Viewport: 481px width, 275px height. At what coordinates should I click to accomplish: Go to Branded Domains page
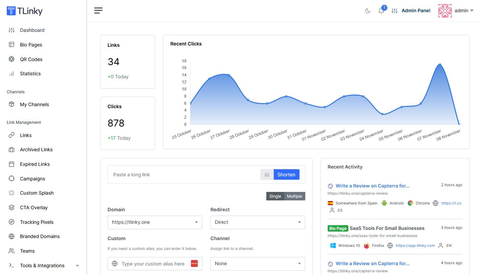(x=40, y=236)
